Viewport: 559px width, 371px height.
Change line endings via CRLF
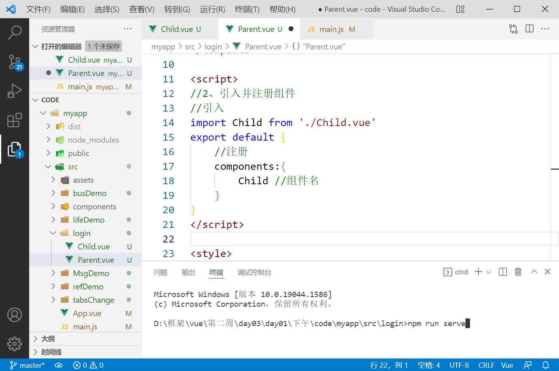tap(486, 365)
